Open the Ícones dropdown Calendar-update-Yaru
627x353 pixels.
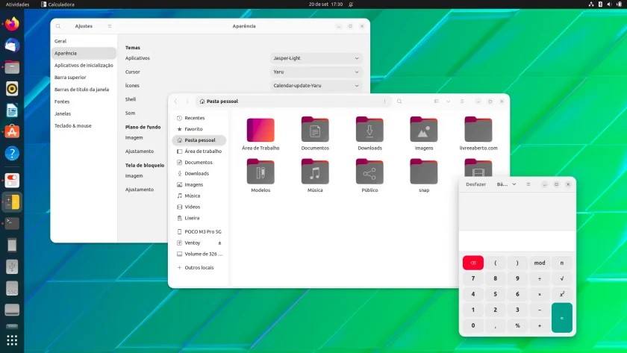click(x=316, y=86)
